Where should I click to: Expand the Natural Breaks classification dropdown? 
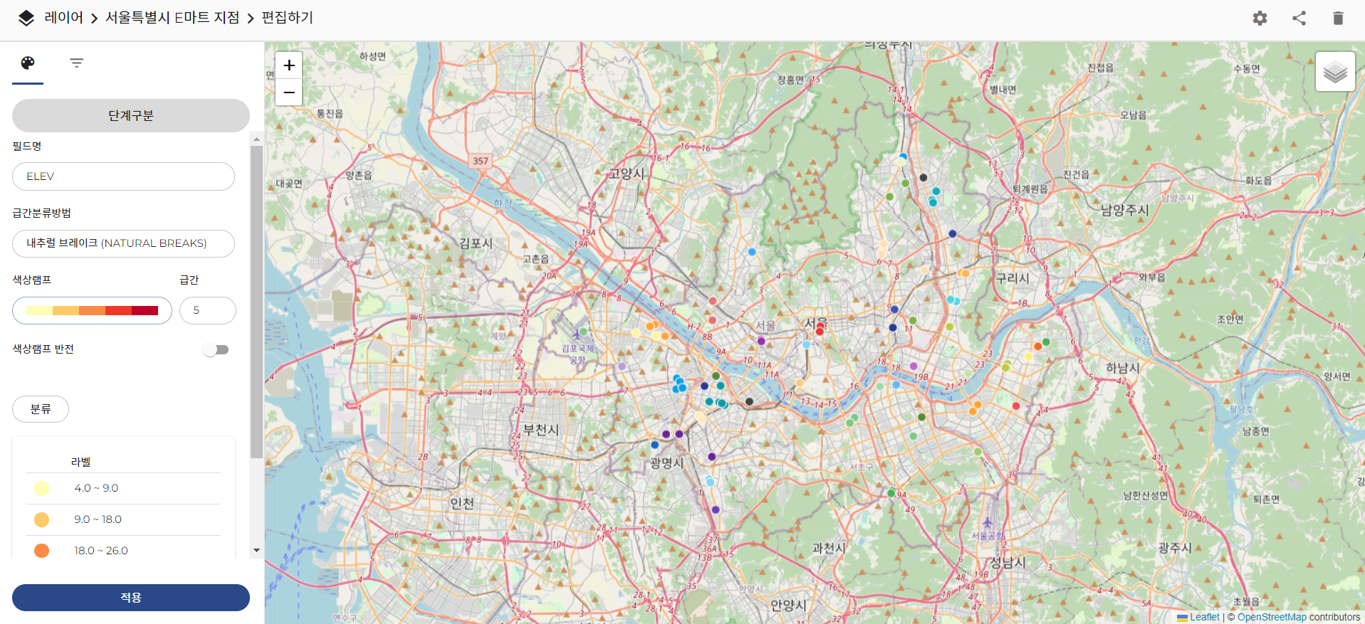[x=123, y=243]
